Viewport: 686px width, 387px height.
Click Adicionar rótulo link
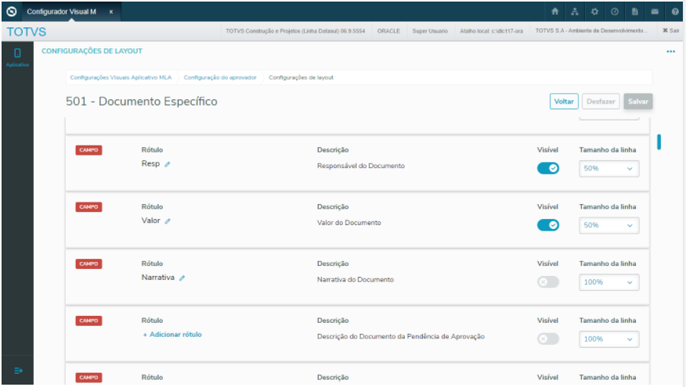tap(172, 335)
